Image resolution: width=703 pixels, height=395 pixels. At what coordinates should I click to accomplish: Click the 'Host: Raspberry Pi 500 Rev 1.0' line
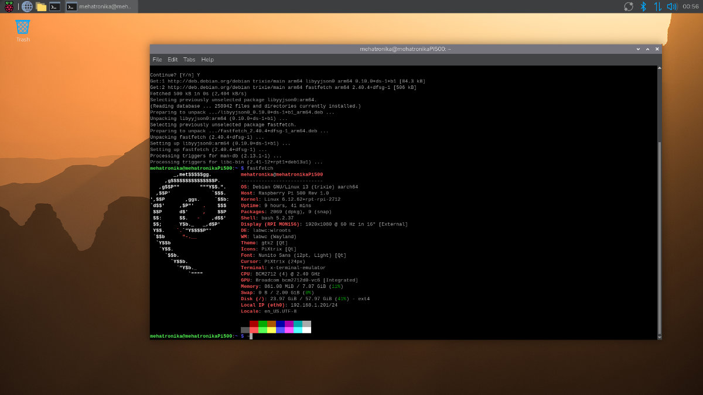(285, 193)
